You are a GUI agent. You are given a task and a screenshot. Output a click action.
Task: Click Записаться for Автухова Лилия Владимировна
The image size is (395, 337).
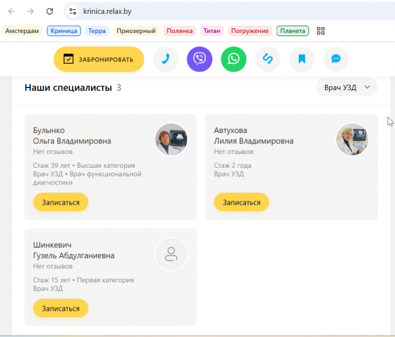pos(241,202)
